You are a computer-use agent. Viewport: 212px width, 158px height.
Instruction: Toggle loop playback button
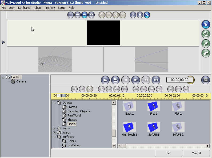point(115,80)
